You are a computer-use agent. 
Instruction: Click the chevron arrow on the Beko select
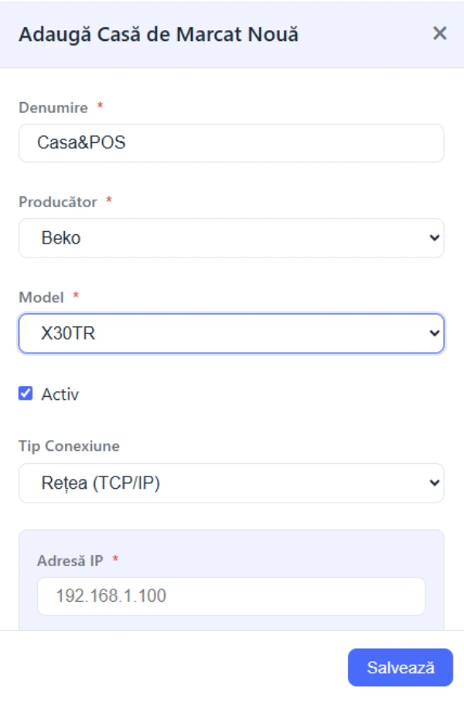tap(433, 238)
